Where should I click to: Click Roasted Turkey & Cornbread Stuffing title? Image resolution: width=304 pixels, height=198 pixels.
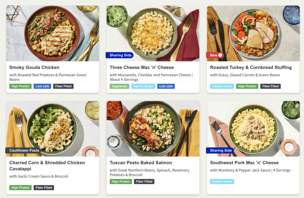[251, 67]
